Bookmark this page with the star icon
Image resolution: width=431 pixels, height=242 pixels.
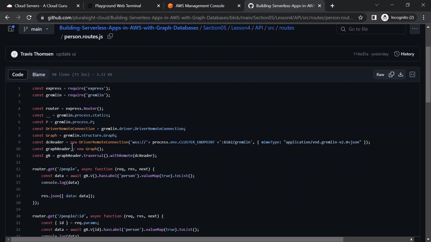click(x=361, y=17)
